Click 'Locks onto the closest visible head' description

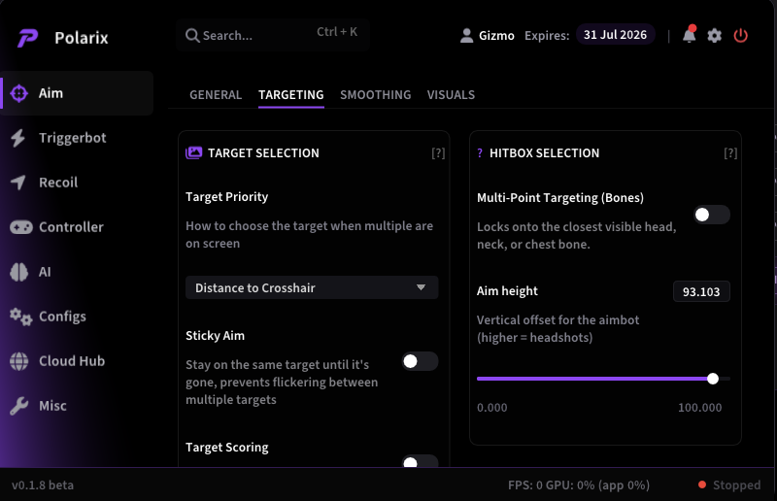click(576, 235)
